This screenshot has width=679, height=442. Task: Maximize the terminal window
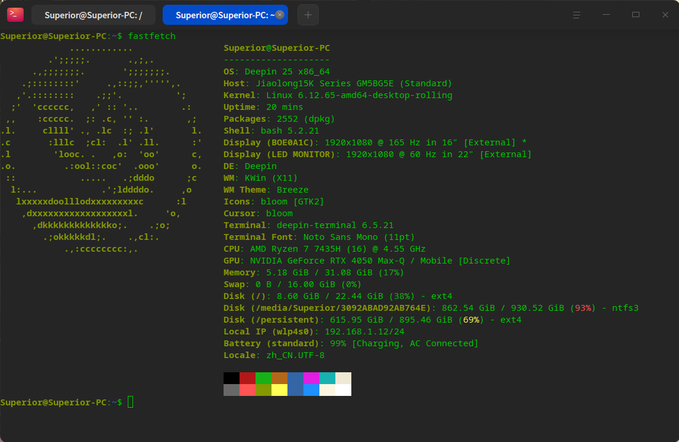[636, 15]
